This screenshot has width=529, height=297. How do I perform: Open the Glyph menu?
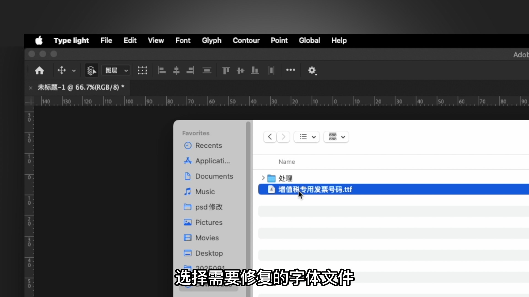pyautogui.click(x=211, y=40)
